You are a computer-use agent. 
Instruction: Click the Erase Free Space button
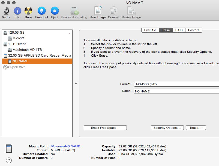(105, 128)
